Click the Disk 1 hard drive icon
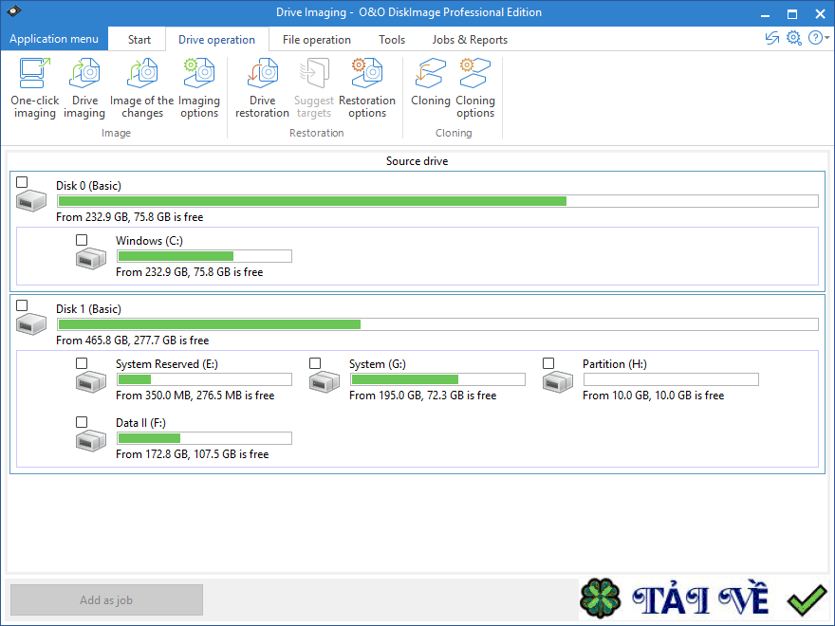Image resolution: width=835 pixels, height=626 pixels. 31,324
